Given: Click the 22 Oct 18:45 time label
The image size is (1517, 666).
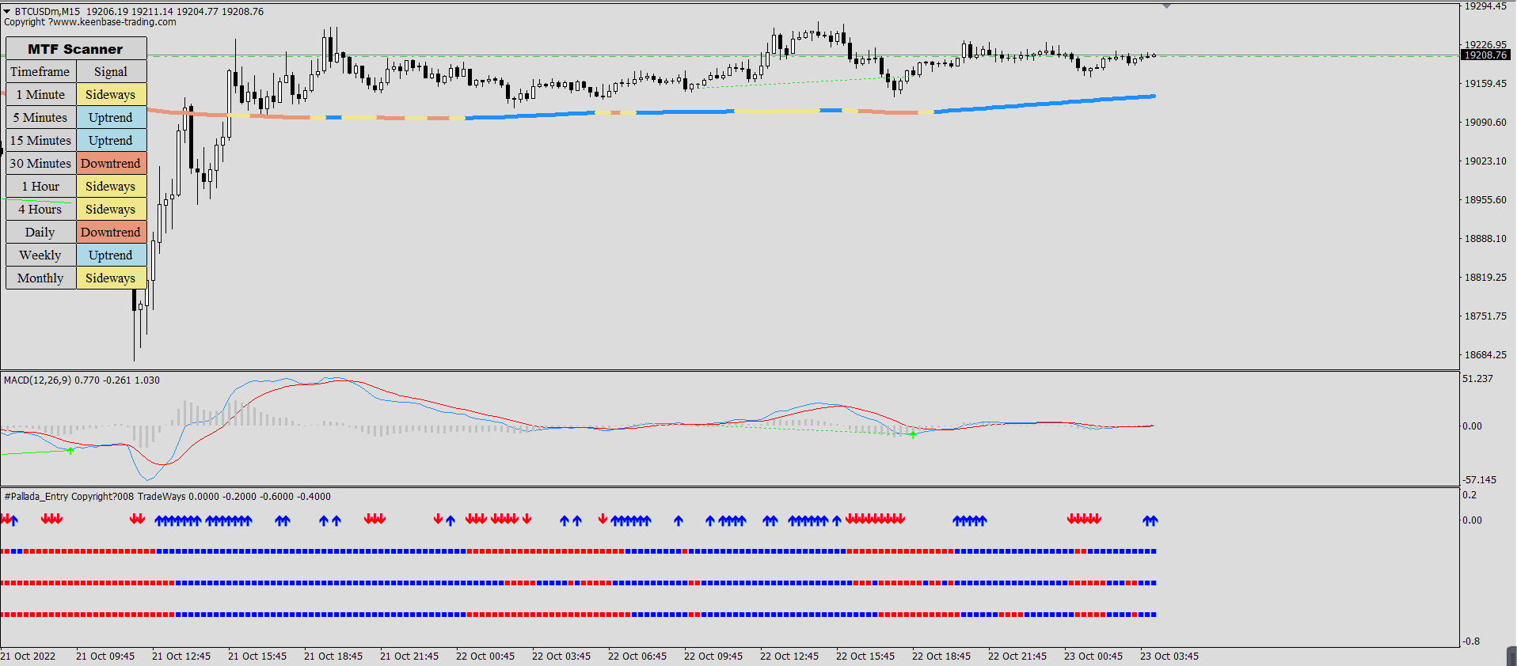Looking at the screenshot, I should pyautogui.click(x=941, y=657).
